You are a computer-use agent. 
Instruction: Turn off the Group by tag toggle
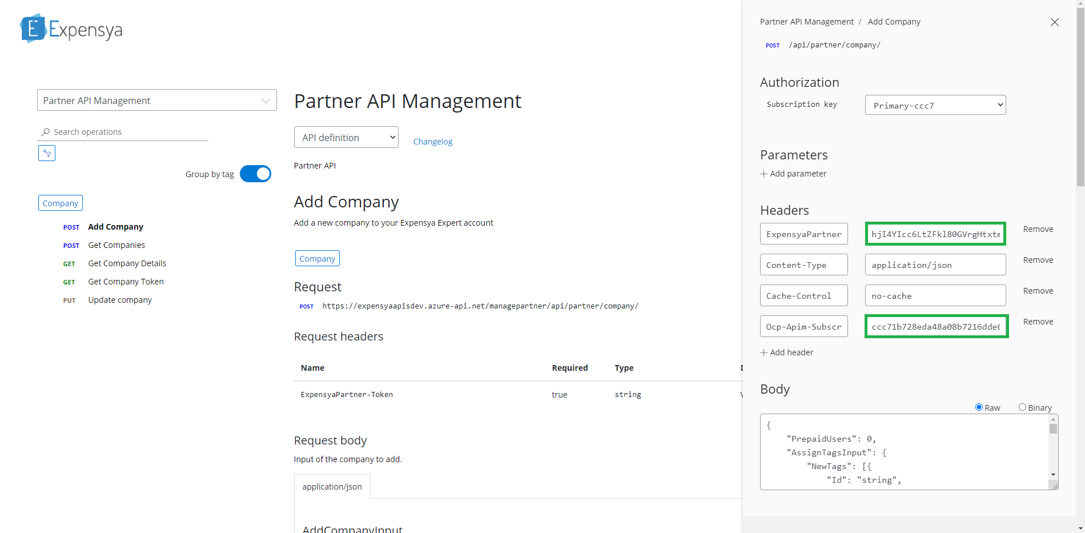pyautogui.click(x=255, y=174)
